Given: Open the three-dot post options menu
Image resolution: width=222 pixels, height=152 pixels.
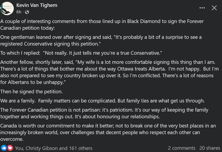Looking at the screenshot, I should [x=202, y=8].
